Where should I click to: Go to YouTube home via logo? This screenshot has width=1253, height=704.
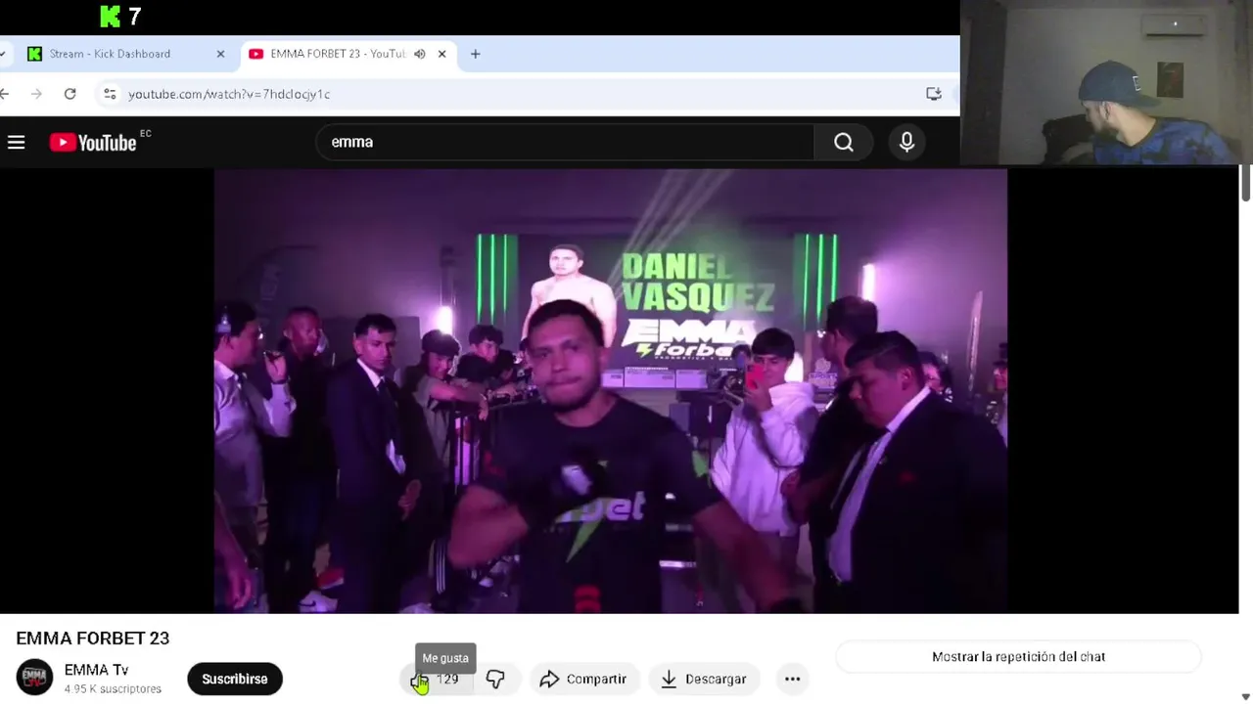tap(93, 143)
